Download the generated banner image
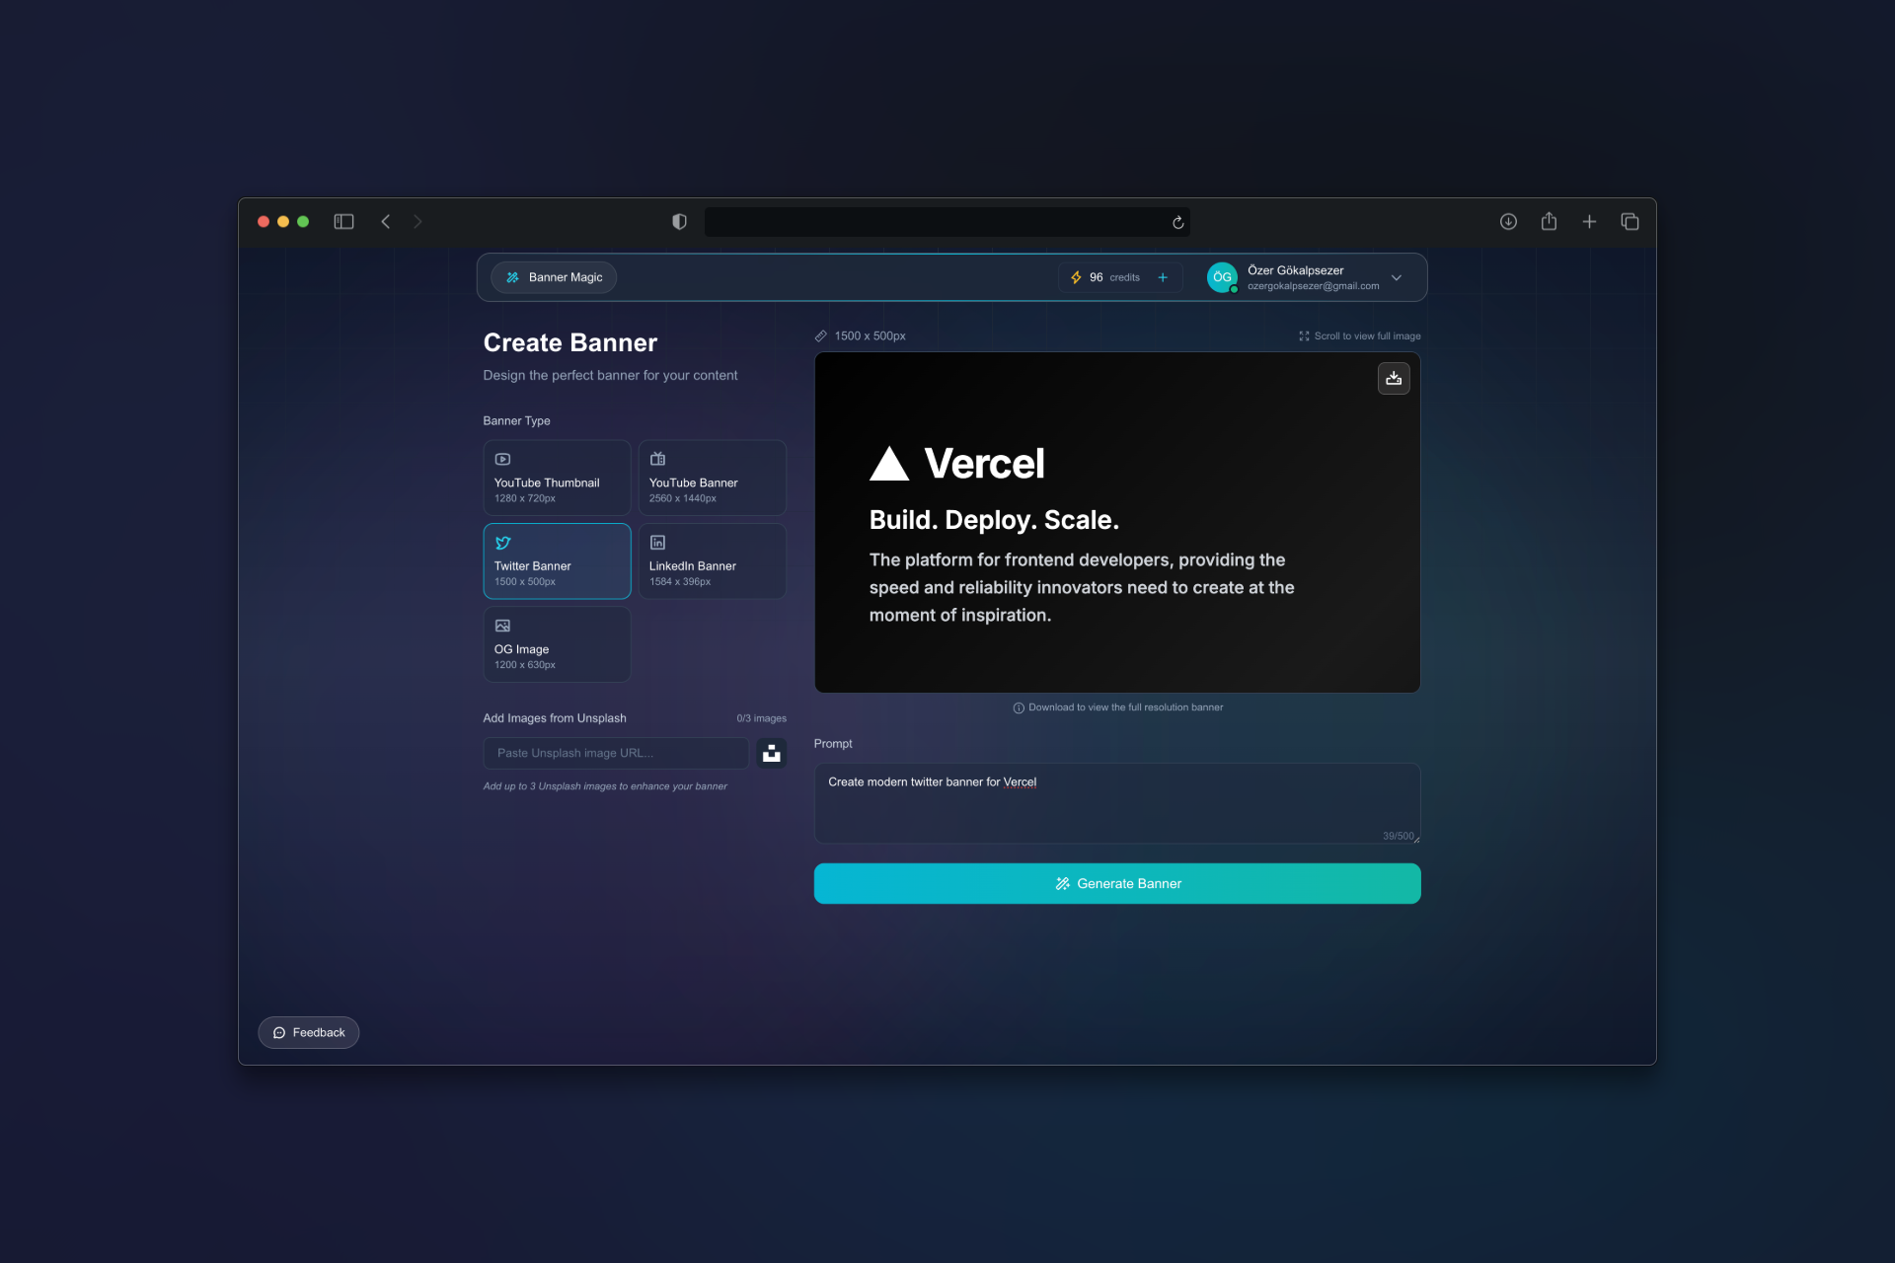 point(1393,378)
